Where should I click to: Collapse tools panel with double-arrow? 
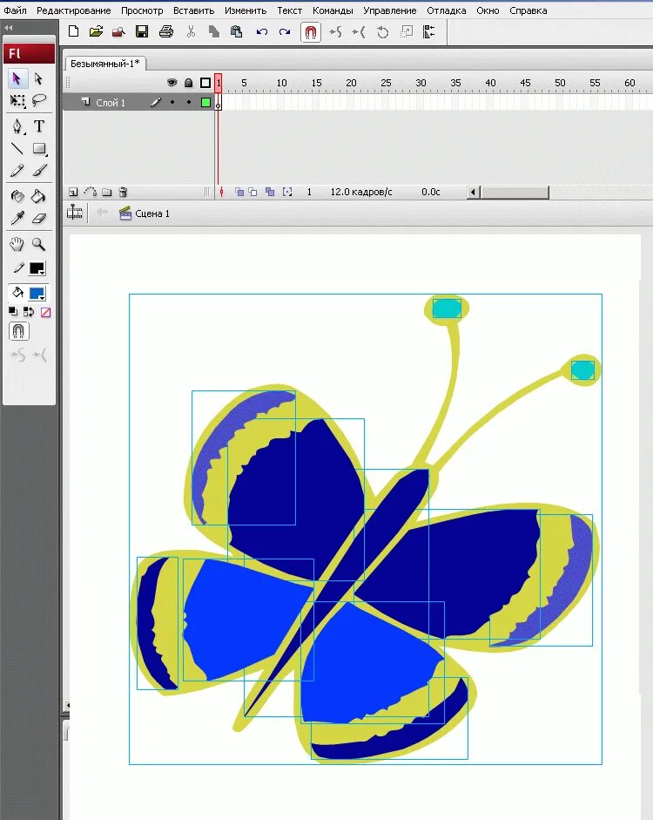click(x=9, y=28)
